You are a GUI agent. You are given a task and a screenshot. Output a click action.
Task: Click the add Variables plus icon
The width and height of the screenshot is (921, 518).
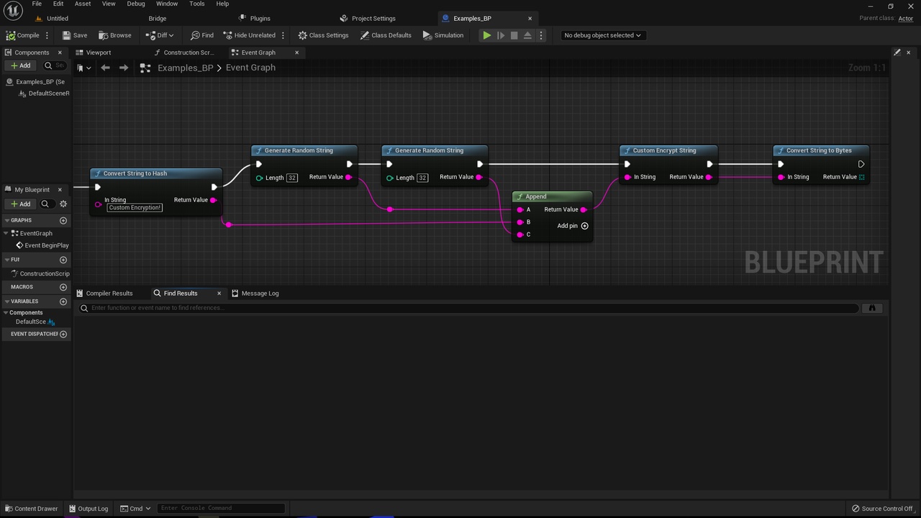[63, 301]
